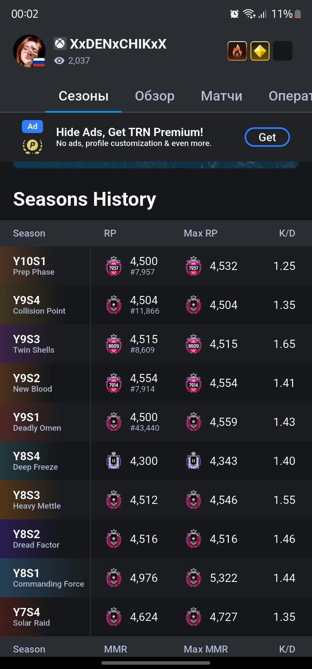Image resolution: width=312 pixels, height=669 pixels.
Task: Tap the TRN Premium laurel icon
Action: (32, 145)
